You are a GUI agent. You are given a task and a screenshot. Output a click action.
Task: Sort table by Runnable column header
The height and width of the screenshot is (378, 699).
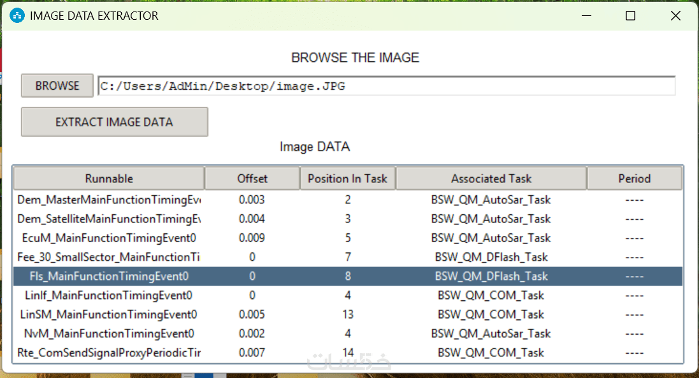point(109,178)
